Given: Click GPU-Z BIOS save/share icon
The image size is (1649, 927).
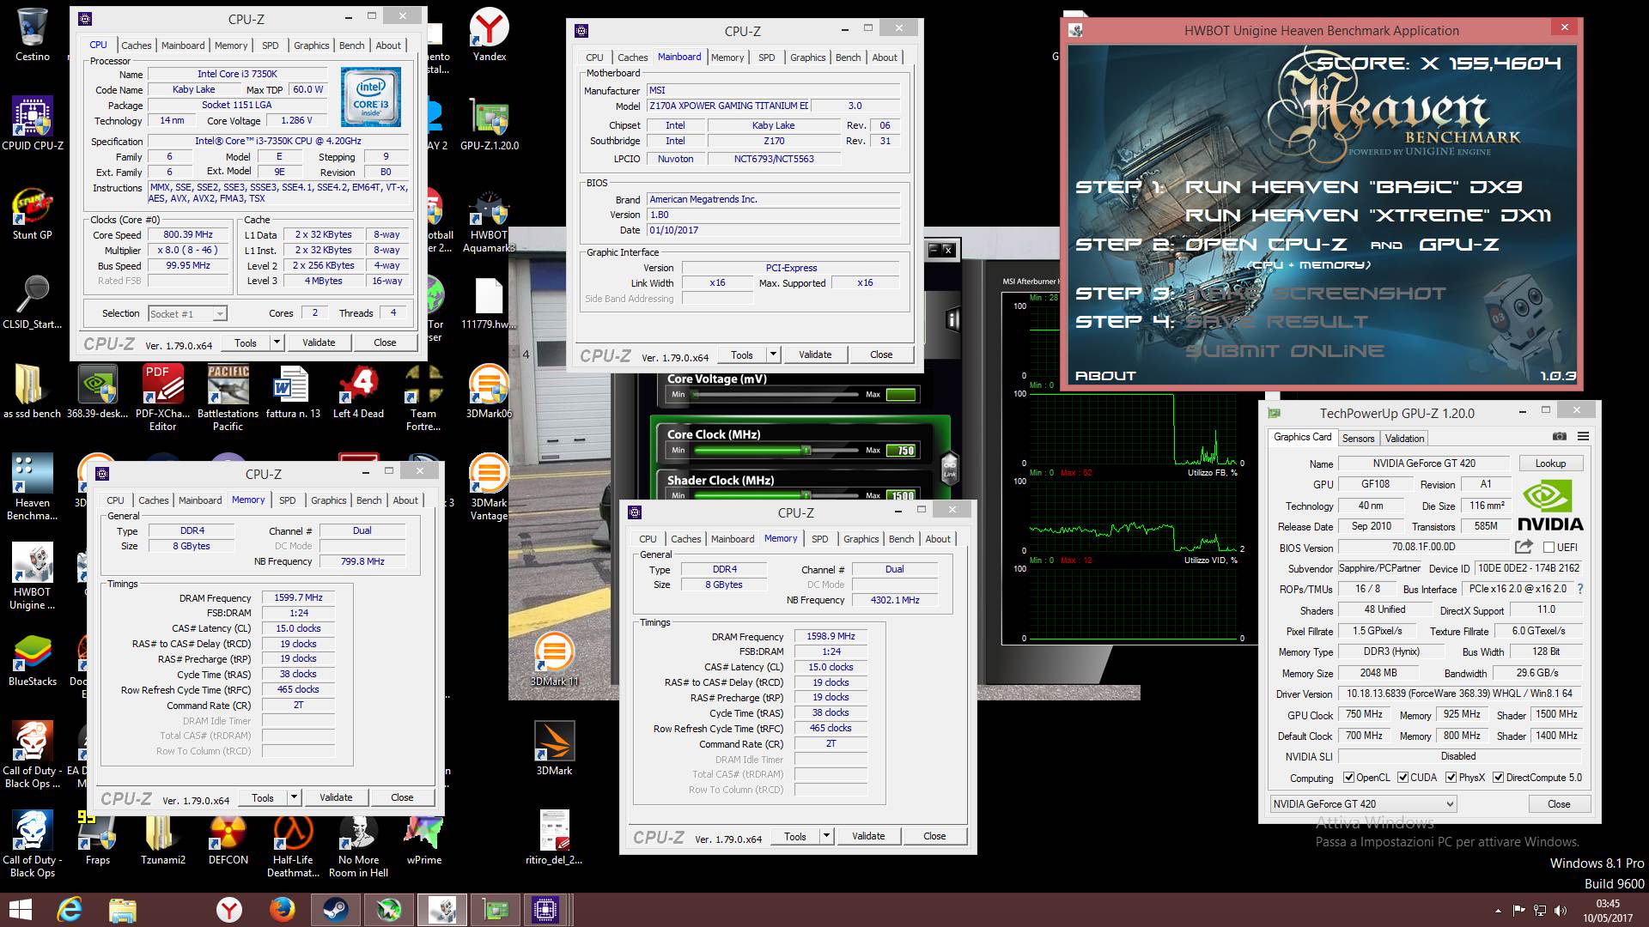Looking at the screenshot, I should point(1524,547).
